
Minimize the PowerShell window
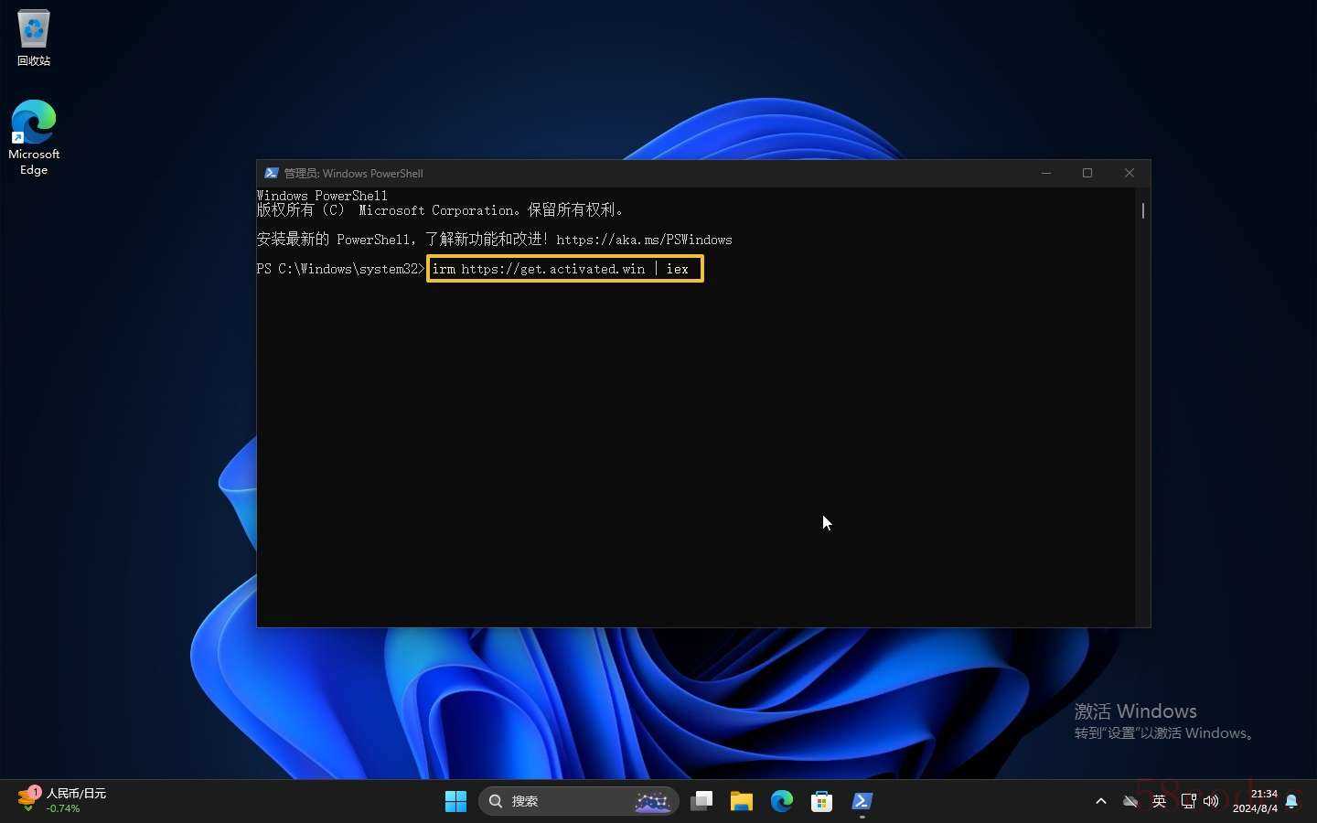[x=1046, y=173]
